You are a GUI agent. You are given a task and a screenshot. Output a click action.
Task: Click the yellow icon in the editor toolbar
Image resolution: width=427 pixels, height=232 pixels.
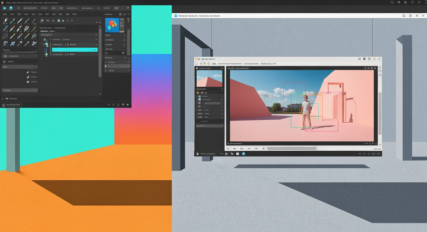205,64
